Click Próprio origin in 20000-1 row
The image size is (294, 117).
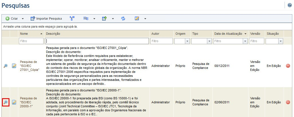coord(180,102)
